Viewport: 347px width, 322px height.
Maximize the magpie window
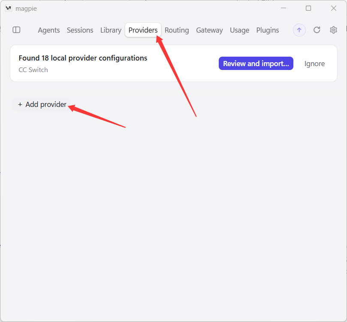point(308,8)
